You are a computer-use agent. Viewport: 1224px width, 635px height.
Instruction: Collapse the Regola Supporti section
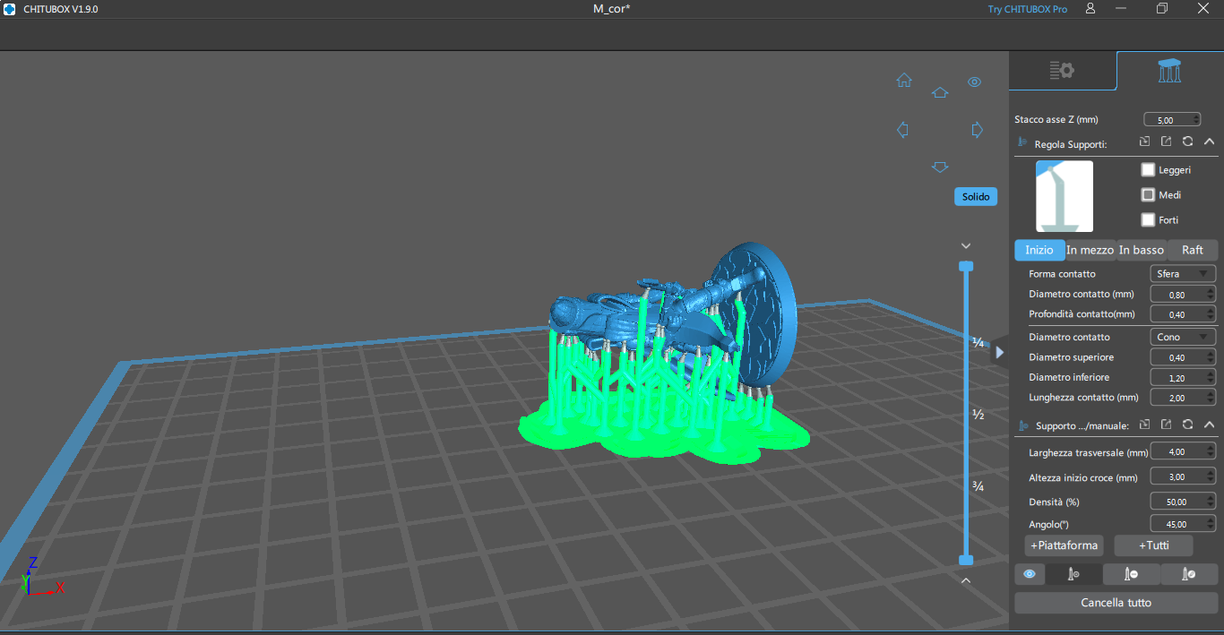pos(1209,142)
